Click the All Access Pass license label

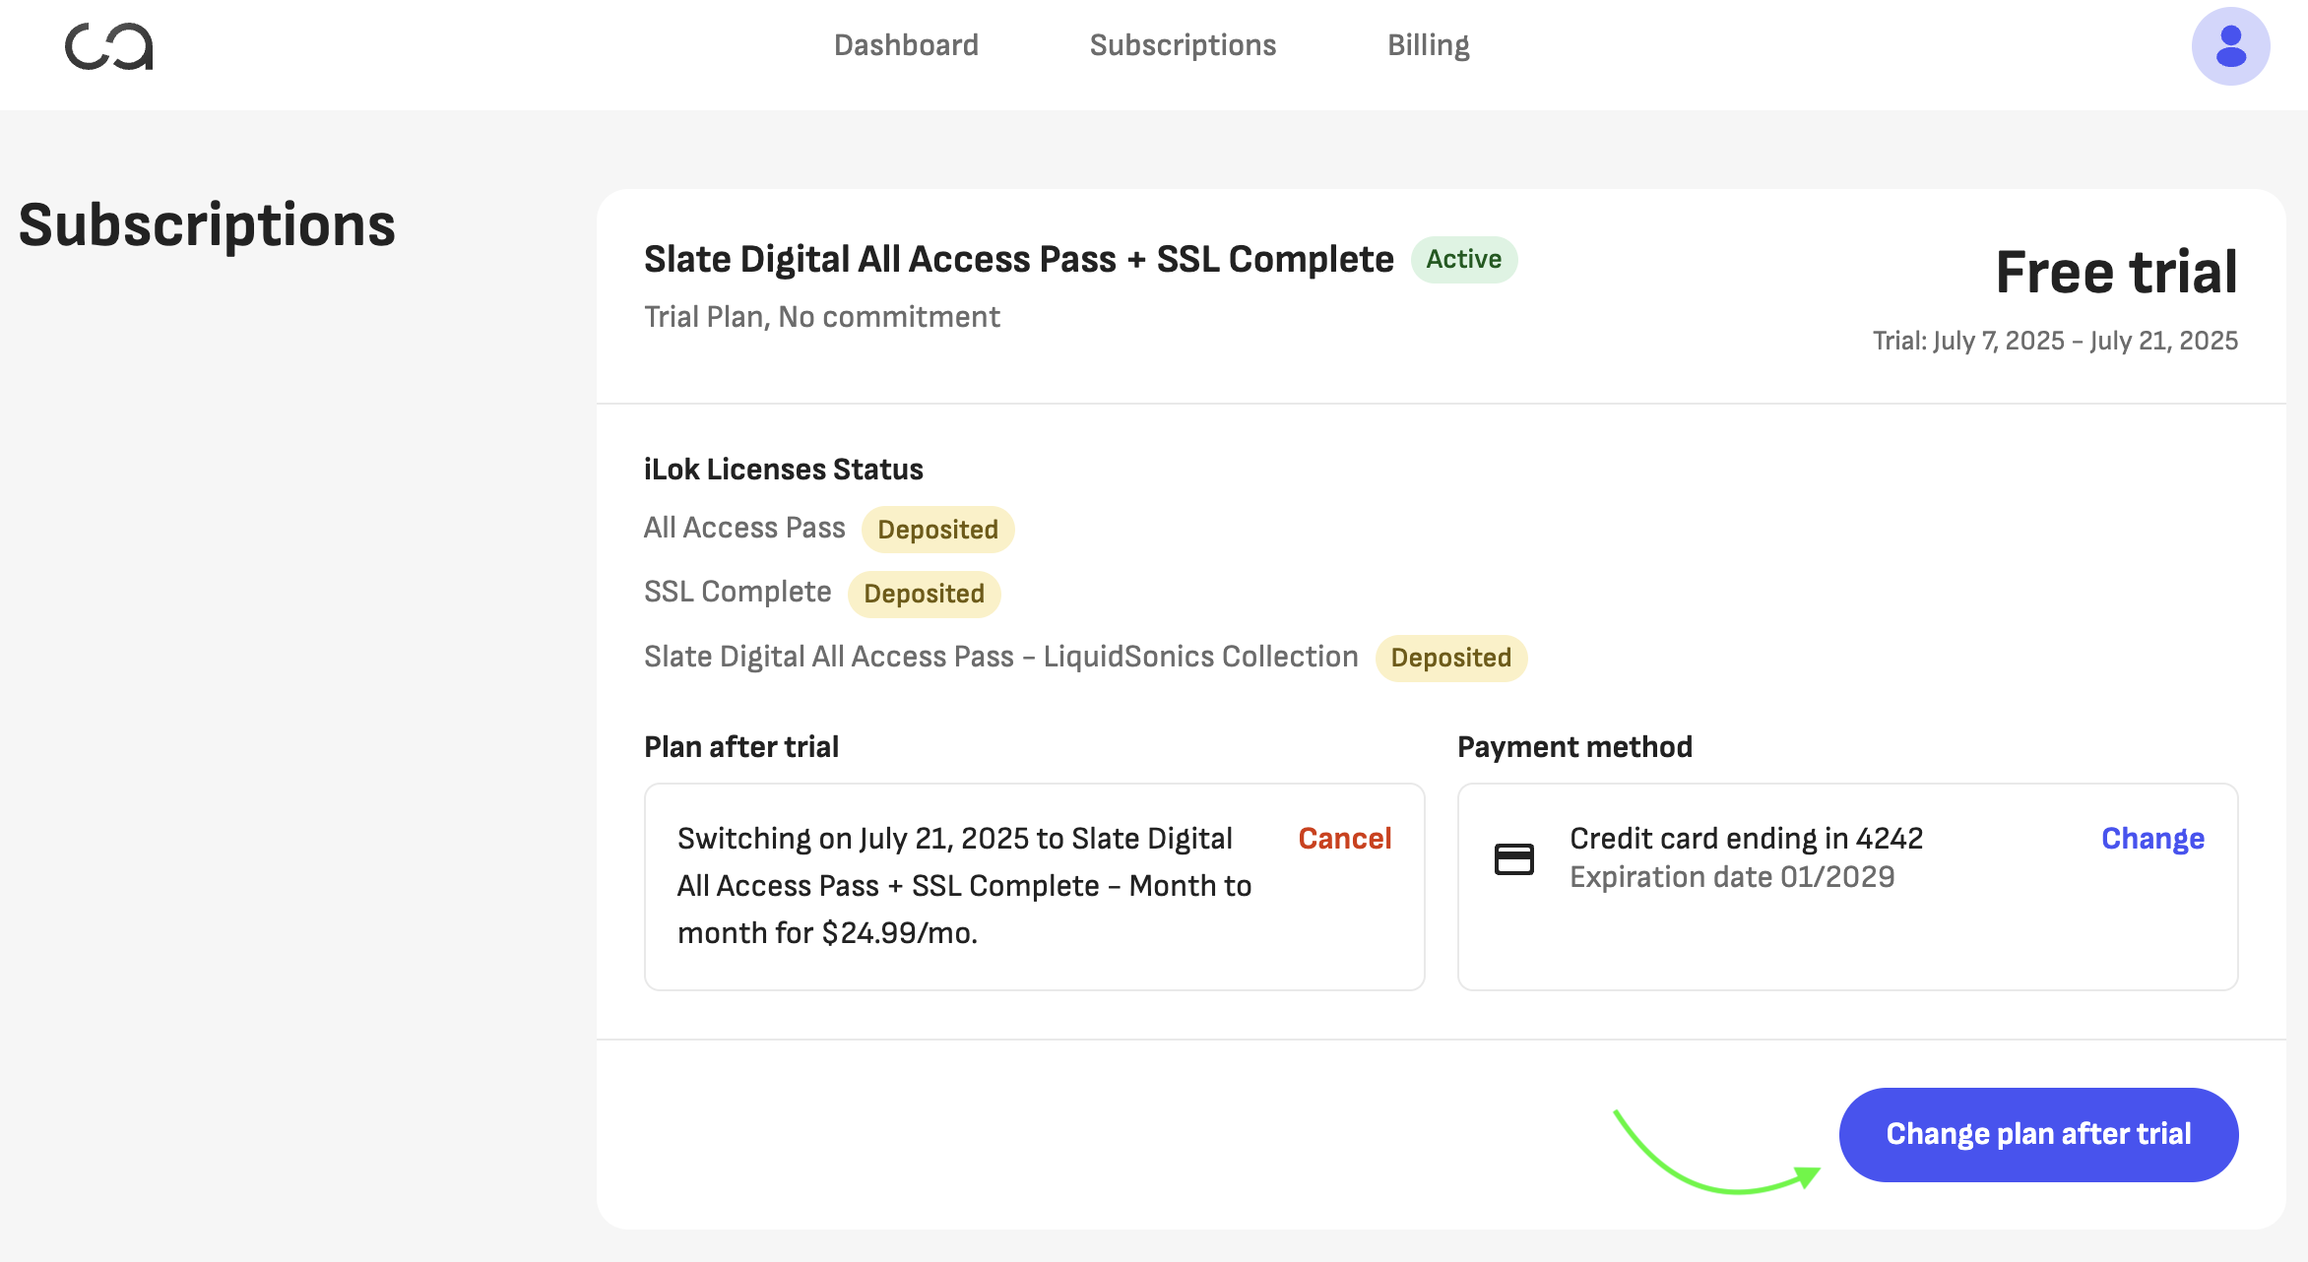click(x=744, y=529)
